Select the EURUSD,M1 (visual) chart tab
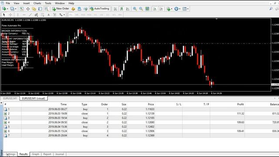Screen dimensions: 279x157 (34, 99)
